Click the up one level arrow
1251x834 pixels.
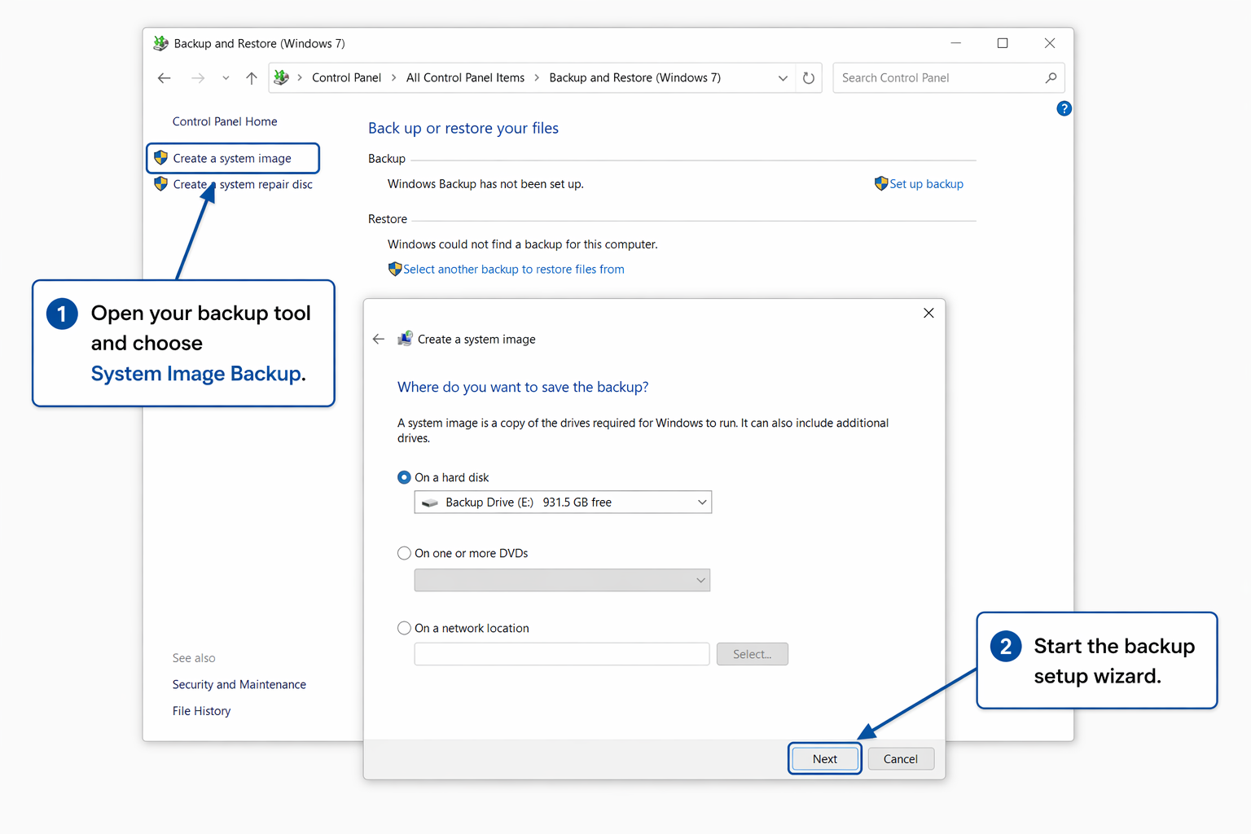(x=252, y=78)
